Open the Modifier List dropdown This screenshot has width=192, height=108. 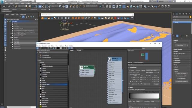coord(182,20)
